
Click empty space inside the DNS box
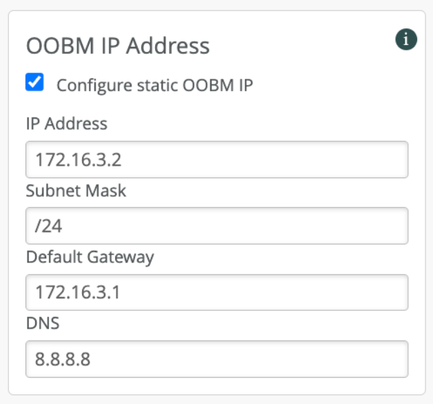[276, 358]
